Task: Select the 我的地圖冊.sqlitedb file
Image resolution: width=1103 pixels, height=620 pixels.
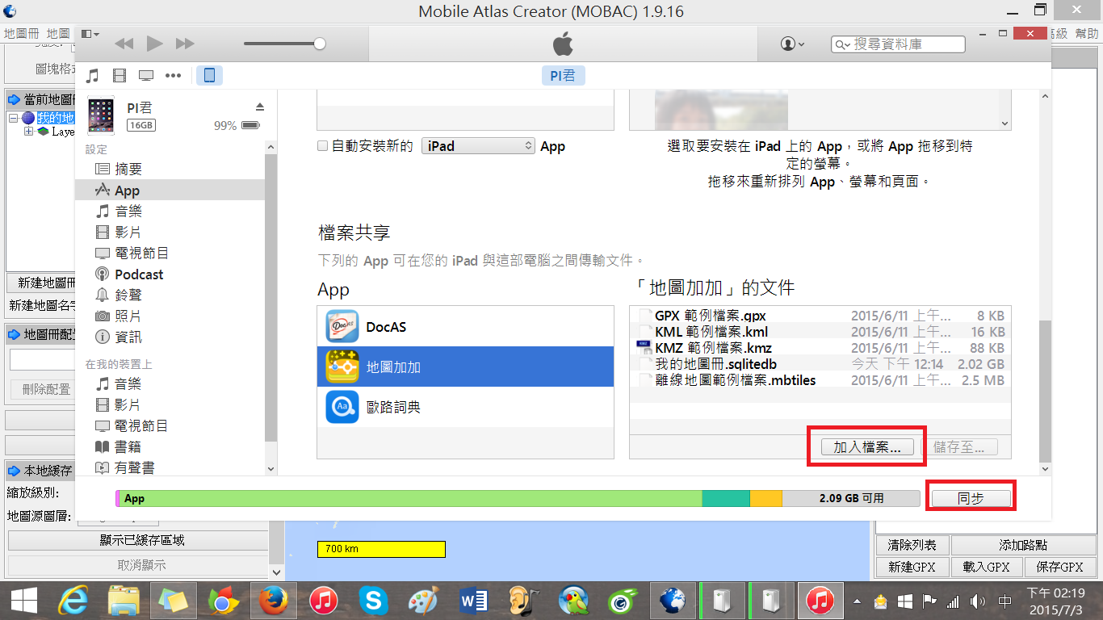Action: pyautogui.click(x=820, y=364)
